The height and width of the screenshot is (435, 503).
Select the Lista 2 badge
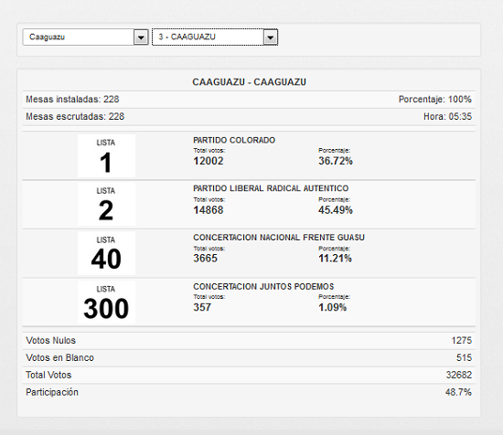106,204
